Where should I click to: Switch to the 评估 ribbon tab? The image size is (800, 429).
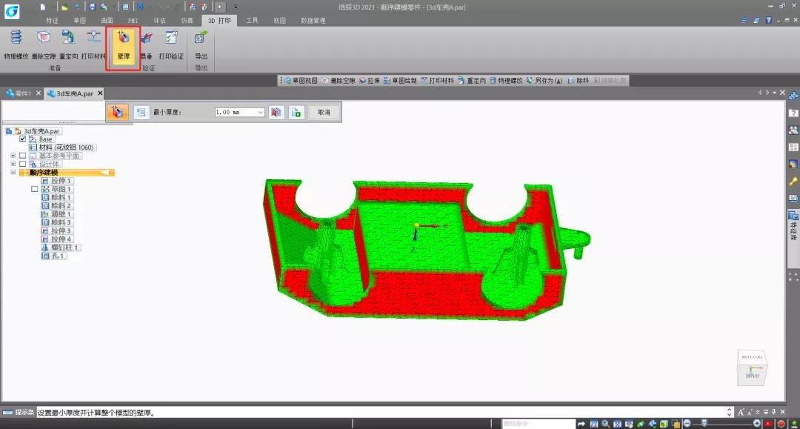pyautogui.click(x=160, y=21)
